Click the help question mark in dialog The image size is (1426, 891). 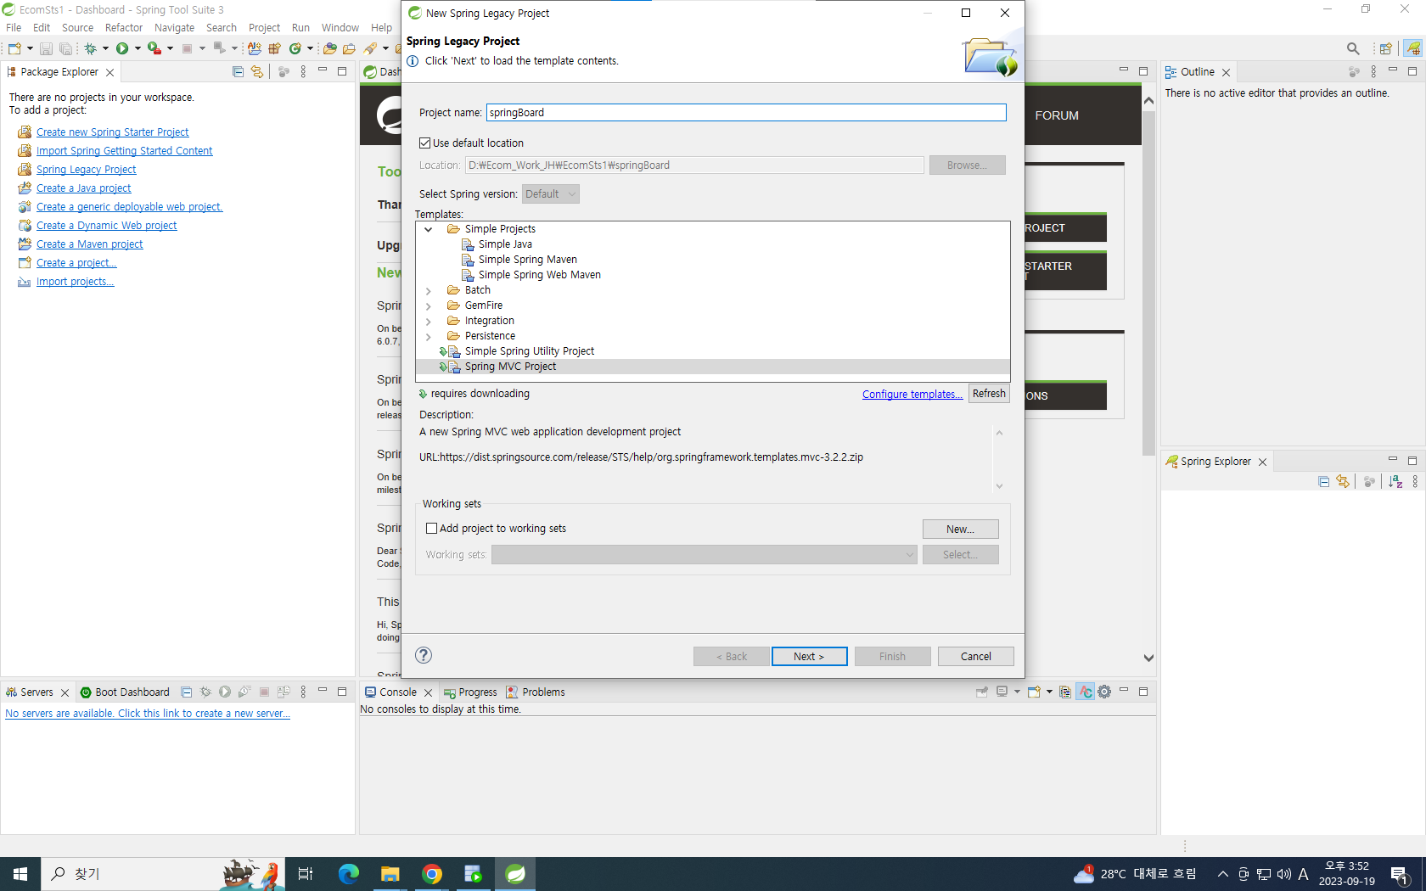[424, 655]
